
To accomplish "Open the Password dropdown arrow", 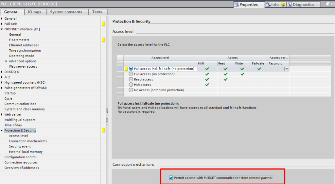I will tap(287, 69).
